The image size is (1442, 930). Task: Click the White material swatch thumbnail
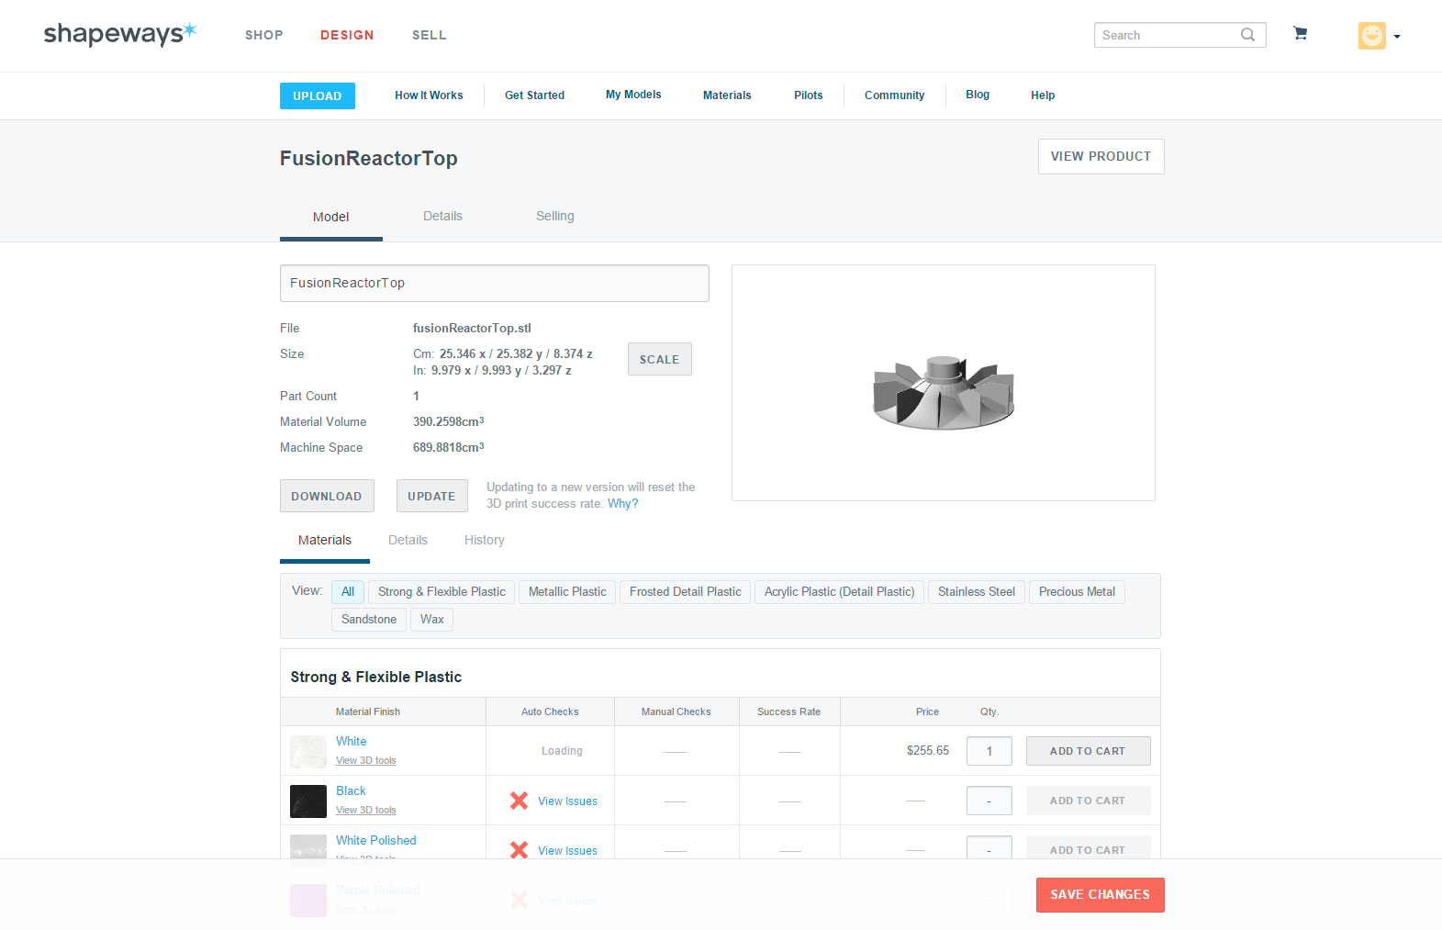coord(308,752)
